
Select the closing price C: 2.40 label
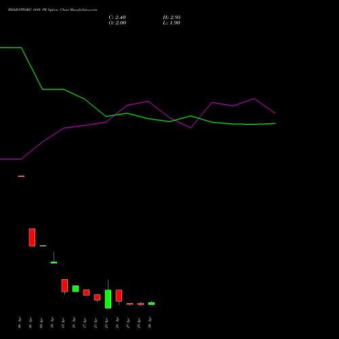(x=117, y=18)
